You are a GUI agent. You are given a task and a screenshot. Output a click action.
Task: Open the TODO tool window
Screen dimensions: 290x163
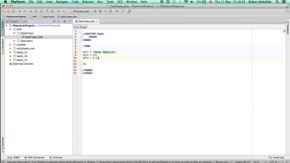[x=13, y=158]
